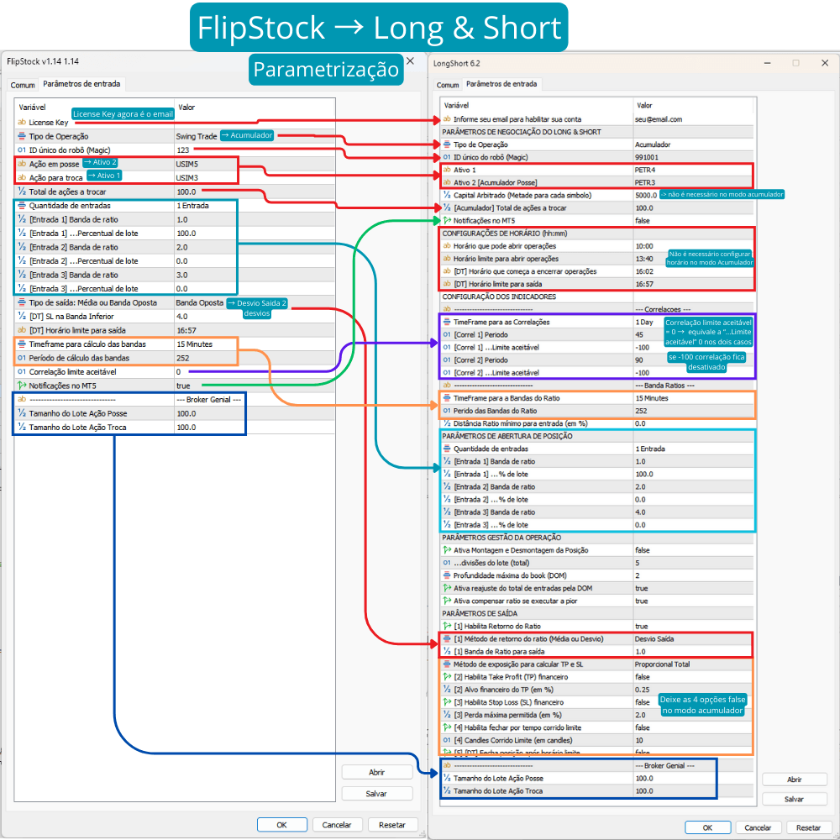Image resolution: width=840 pixels, height=840 pixels.
Task: Click the boolean icon of Ativa Montagem e Desmontagem
Action: point(447,550)
